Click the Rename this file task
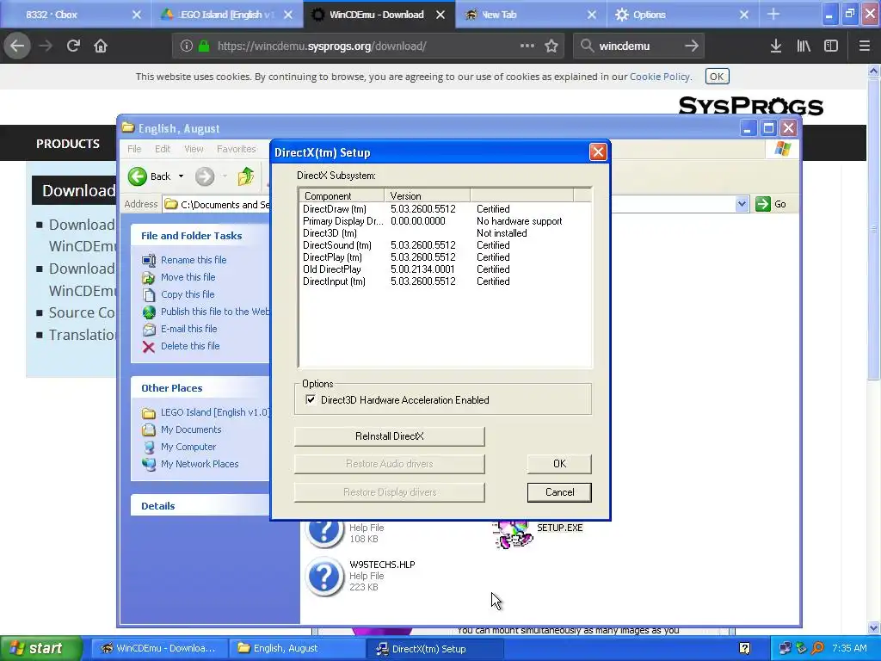The width and height of the screenshot is (881, 661). click(x=194, y=260)
